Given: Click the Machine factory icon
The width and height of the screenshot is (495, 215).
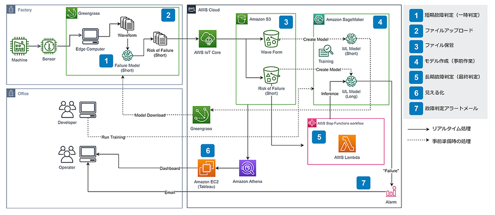Looking at the screenshot, I should tap(20, 47).
